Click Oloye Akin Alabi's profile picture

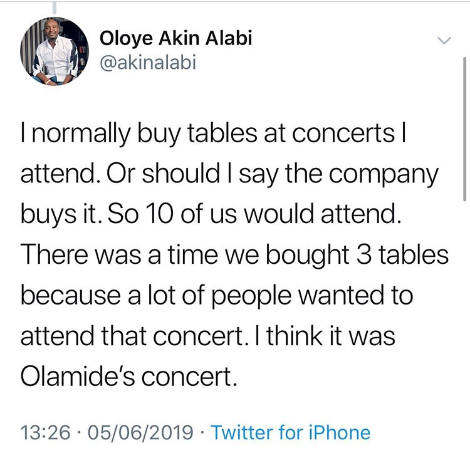(x=53, y=52)
